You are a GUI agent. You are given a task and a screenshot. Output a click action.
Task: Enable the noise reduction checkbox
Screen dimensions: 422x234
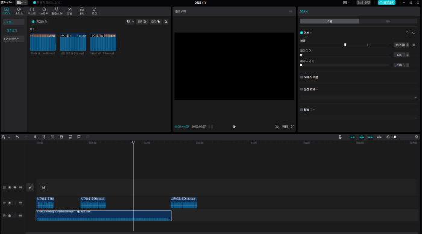(301, 77)
